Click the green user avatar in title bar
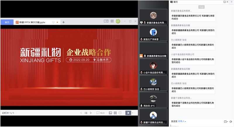Viewport: 234px width, 127px height. (118, 21)
